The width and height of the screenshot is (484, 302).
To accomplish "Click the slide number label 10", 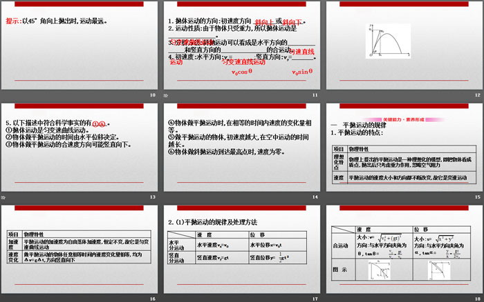I will pyautogui.click(x=153, y=95).
